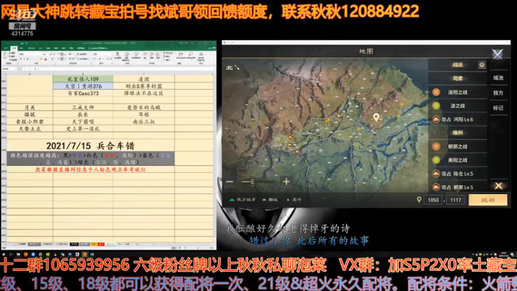Click the yellow icon beside 美阳之战
The image size is (517, 291).
[436, 160]
